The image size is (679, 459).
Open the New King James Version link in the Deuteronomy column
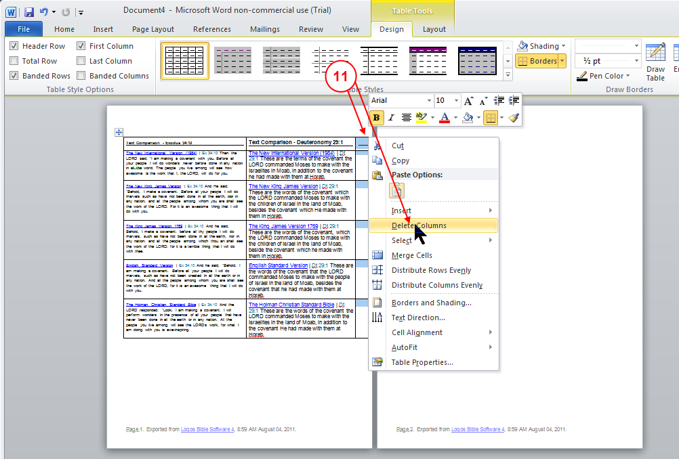point(283,186)
